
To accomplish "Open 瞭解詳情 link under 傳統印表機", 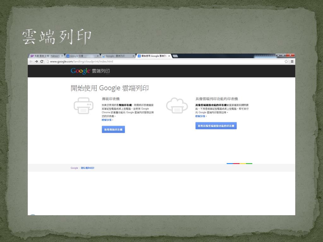I will [x=107, y=120].
